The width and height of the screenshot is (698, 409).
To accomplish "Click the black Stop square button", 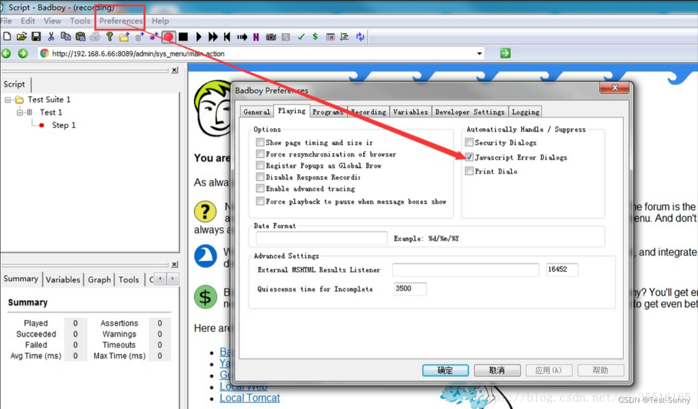I will 183,37.
